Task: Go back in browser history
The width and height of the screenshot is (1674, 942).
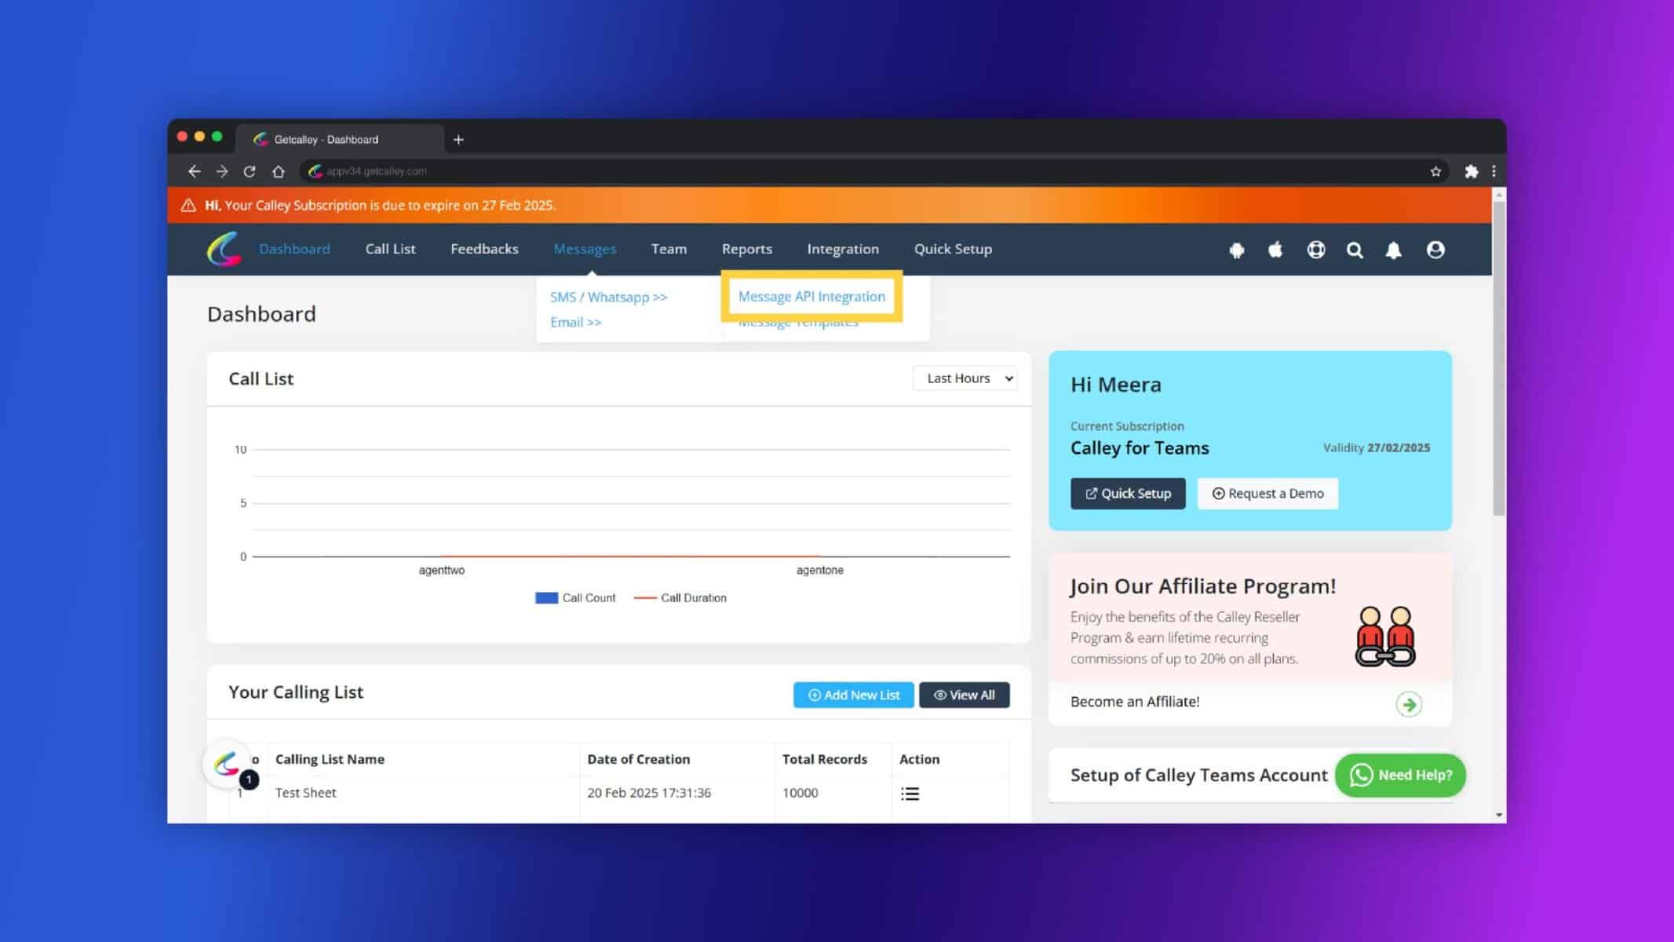Action: [194, 171]
